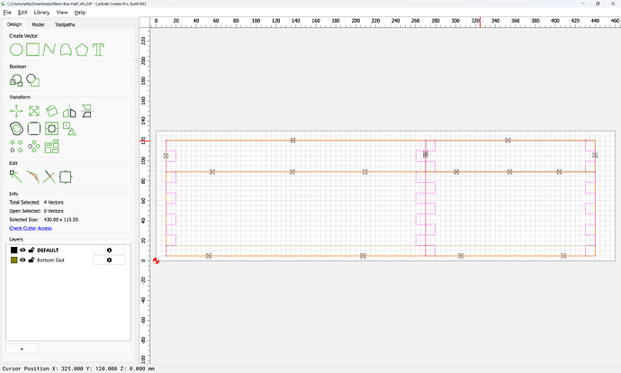The height and width of the screenshot is (373, 621).
Task: Select the Curve create vector tool
Action: click(66, 50)
